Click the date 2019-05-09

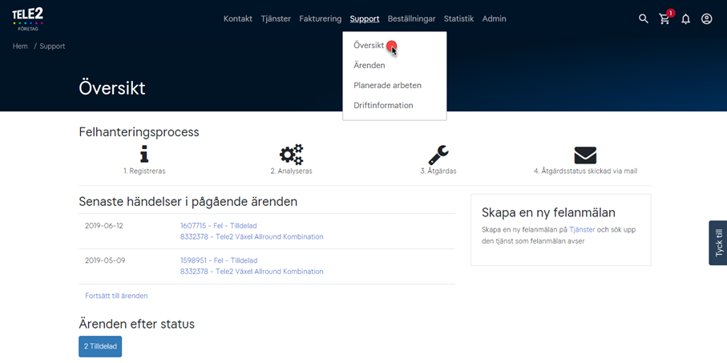tap(105, 260)
